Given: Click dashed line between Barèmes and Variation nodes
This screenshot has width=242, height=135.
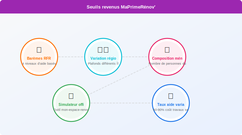Looking at the screenshot, I should click(71, 57).
